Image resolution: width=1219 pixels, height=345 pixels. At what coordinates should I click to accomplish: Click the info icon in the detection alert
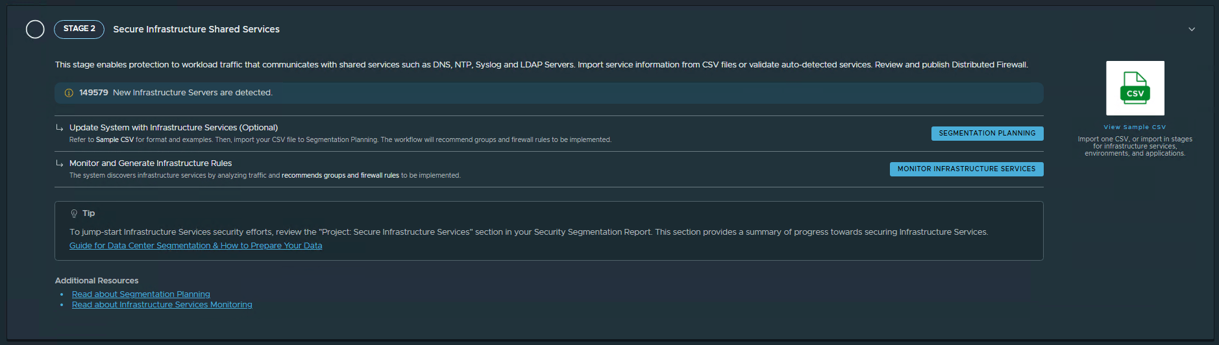(69, 93)
